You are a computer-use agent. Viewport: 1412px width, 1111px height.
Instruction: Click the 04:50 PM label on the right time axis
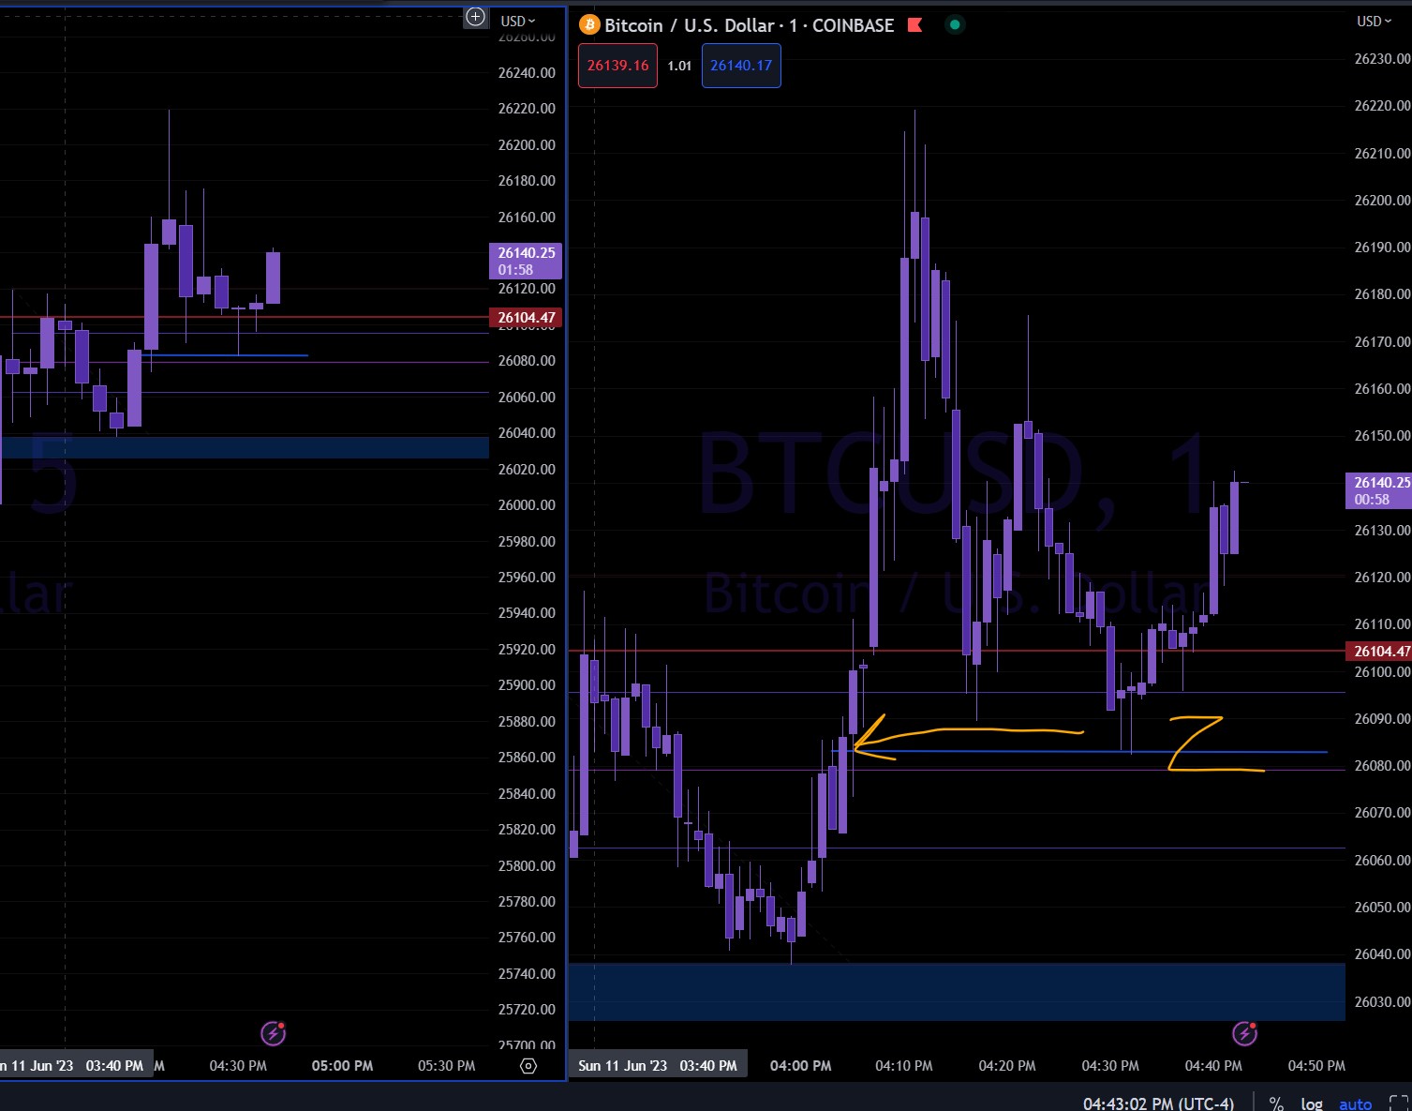point(1316,1065)
